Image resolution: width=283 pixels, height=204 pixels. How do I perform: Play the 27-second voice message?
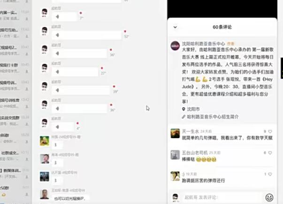click(x=75, y=72)
